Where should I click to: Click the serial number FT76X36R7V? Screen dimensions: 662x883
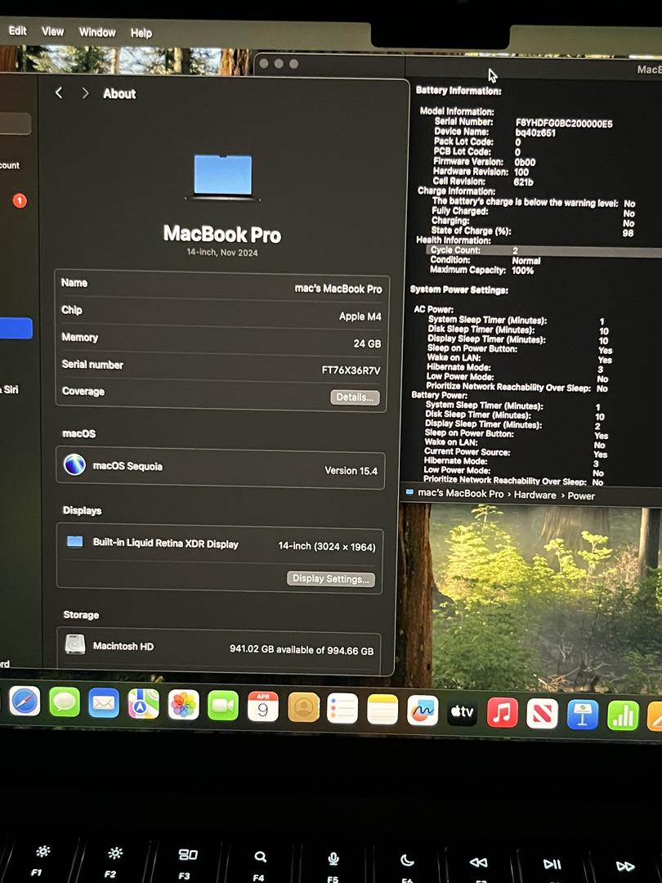coord(351,370)
